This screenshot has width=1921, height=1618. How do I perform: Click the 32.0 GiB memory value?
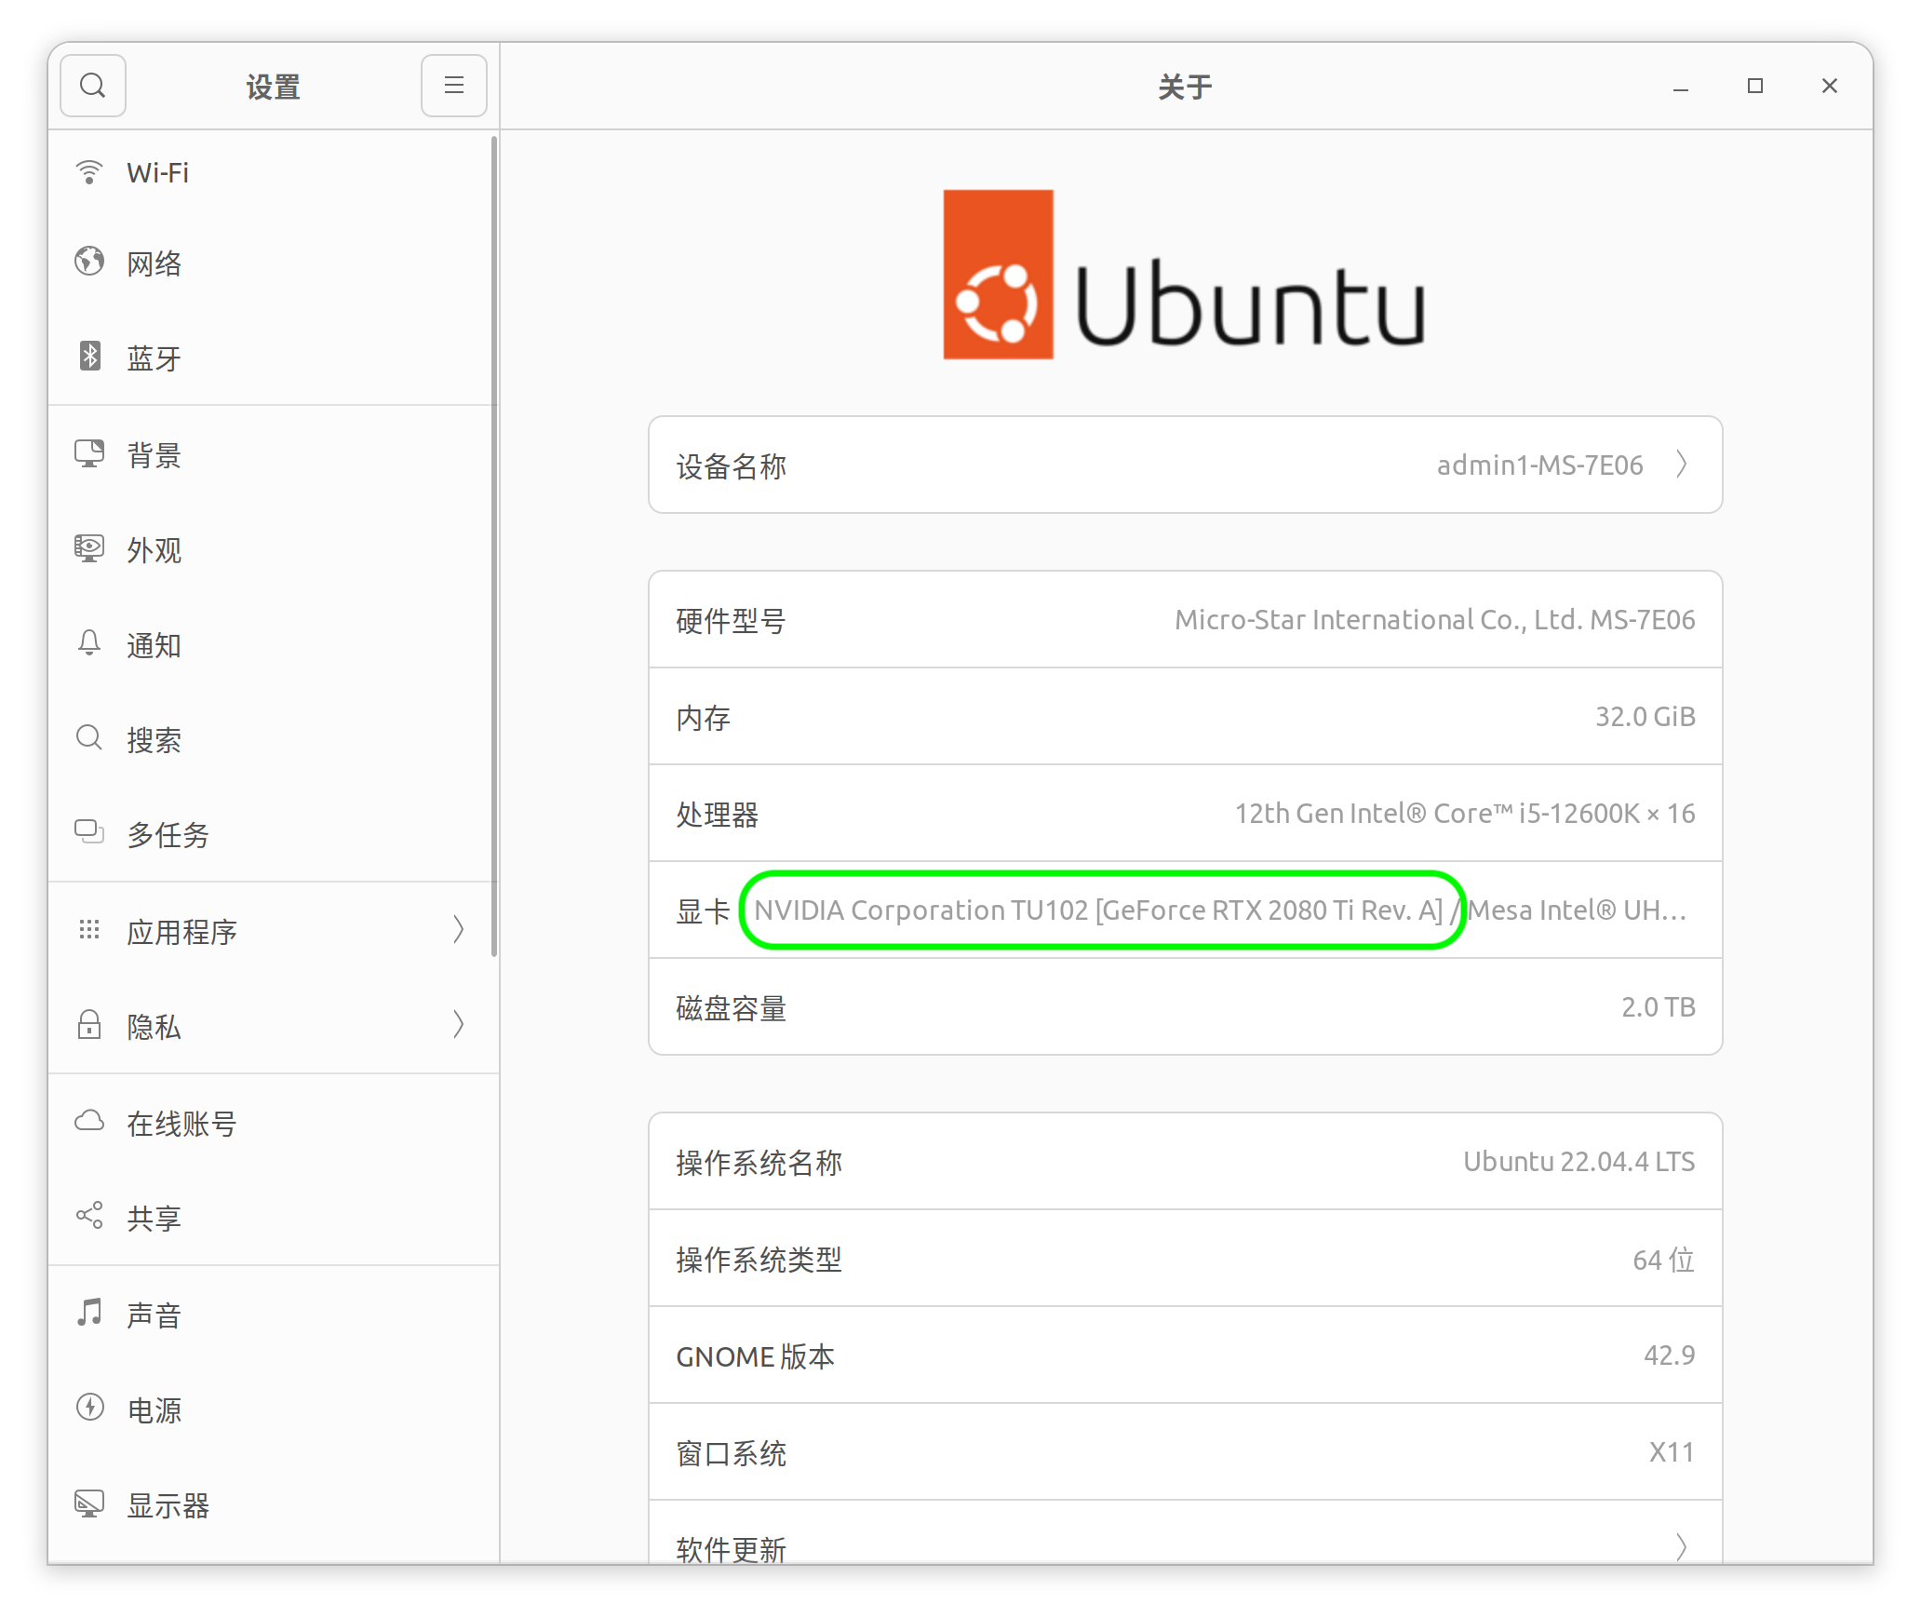[1646, 717]
